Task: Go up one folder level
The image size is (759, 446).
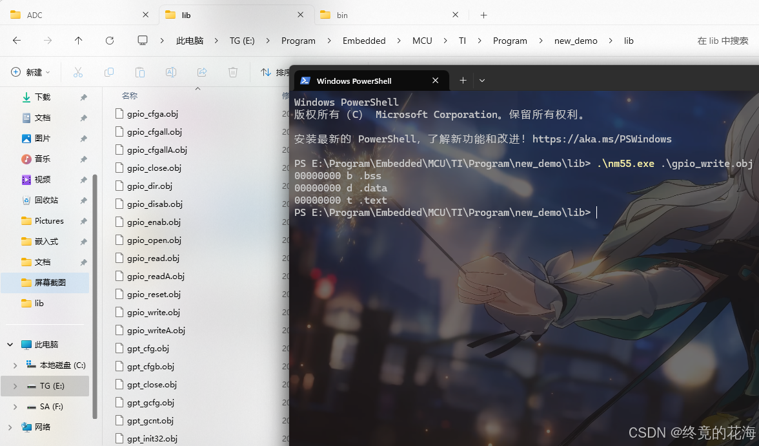Action: pyautogui.click(x=79, y=41)
